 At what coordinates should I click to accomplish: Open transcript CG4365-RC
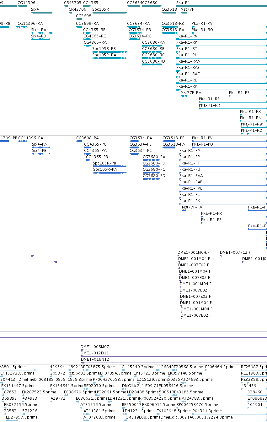95,36
